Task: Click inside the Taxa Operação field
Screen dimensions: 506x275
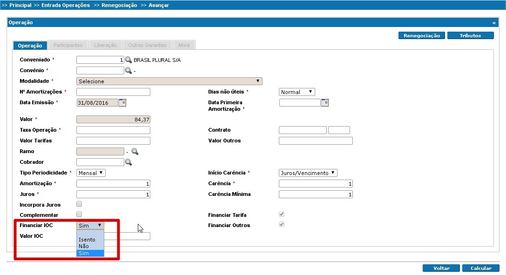Action: click(x=113, y=130)
